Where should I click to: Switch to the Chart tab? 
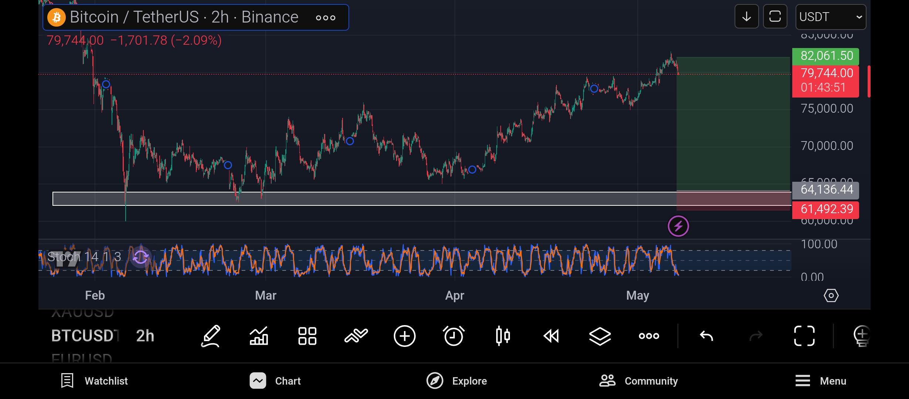point(275,381)
